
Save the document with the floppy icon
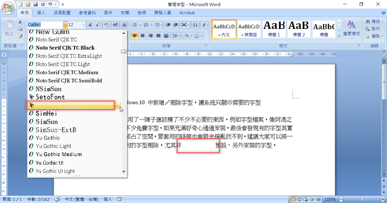pyautogui.click(x=35, y=4)
